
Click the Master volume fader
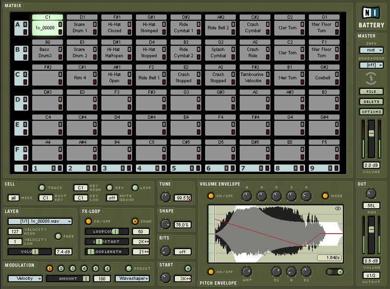371,133
